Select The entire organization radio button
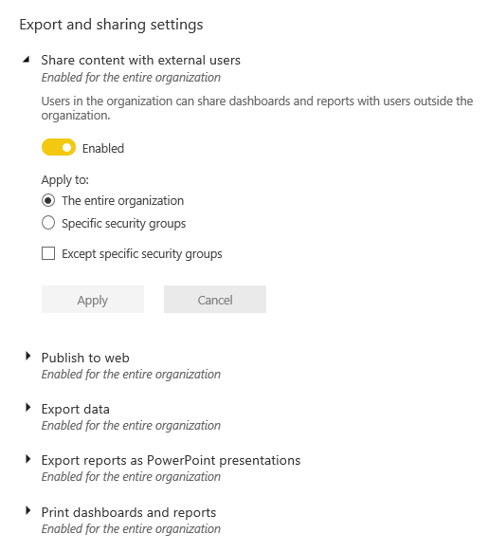Image resolution: width=489 pixels, height=552 pixels. [x=48, y=200]
